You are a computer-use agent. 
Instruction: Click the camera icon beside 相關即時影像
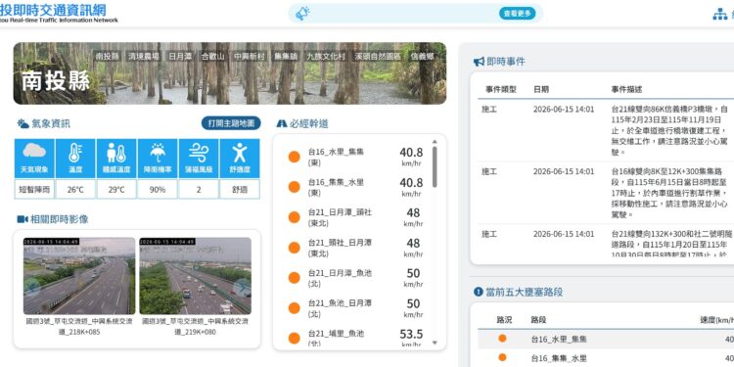[23, 219]
